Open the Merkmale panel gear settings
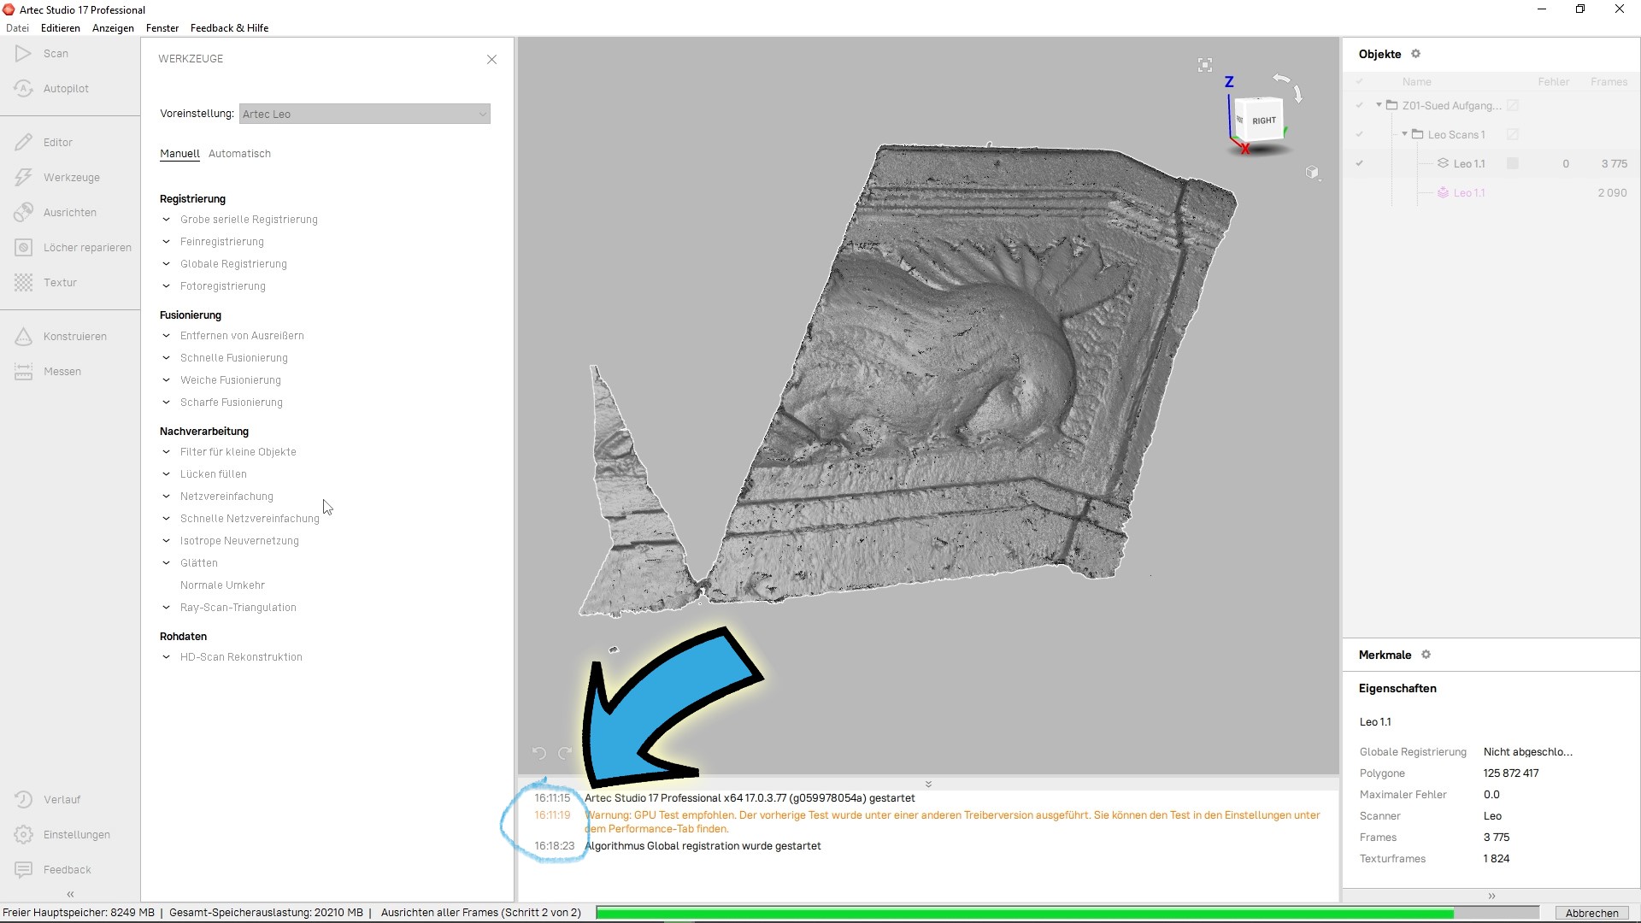Viewport: 1641px width, 923px height. point(1426,655)
